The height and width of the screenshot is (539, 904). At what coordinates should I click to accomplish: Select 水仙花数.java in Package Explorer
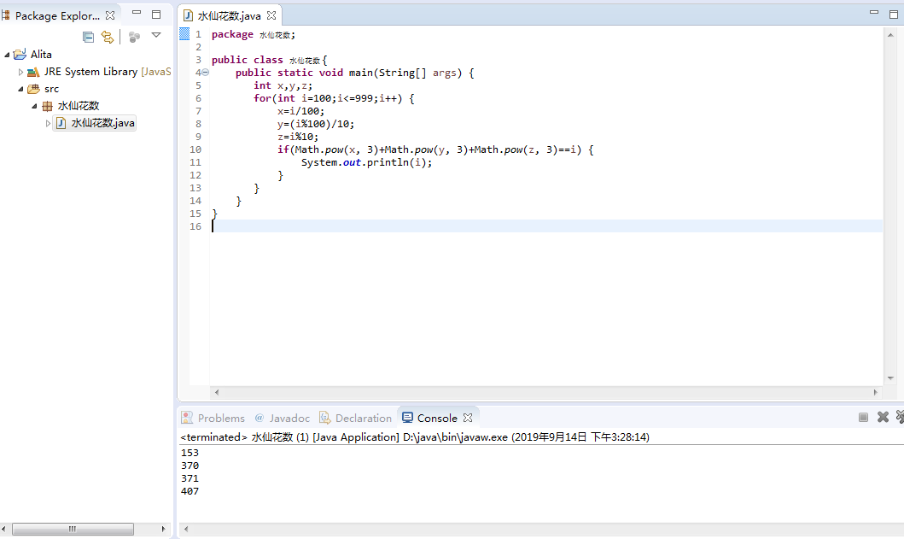(x=102, y=123)
